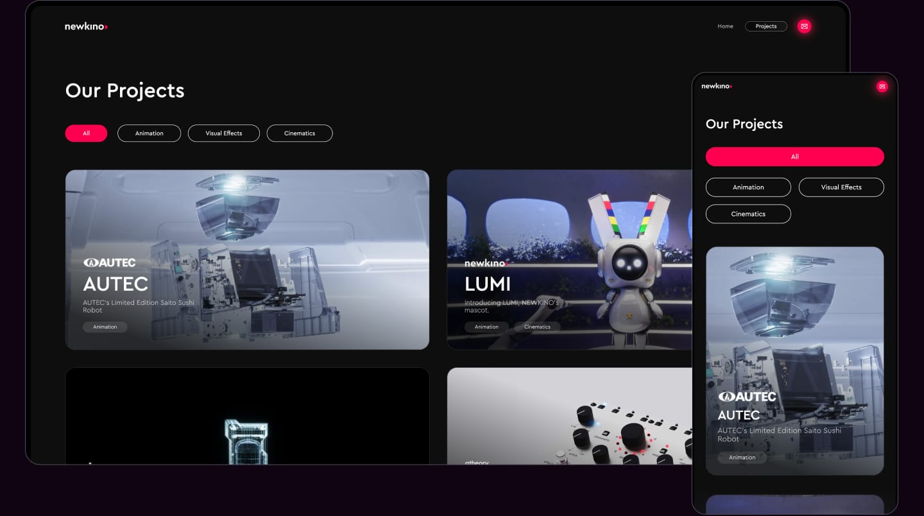Enable the Visual Effects filter
This screenshot has width=924, height=516.
[223, 133]
